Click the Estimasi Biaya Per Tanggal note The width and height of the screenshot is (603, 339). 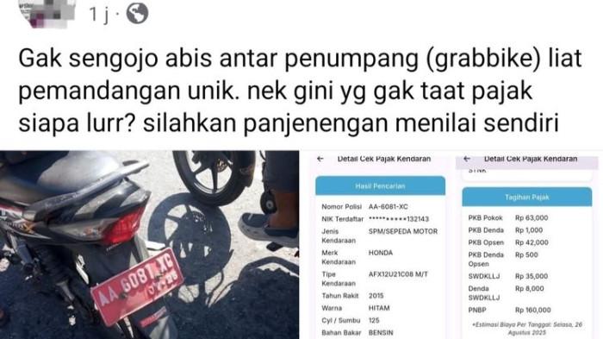click(x=527, y=328)
